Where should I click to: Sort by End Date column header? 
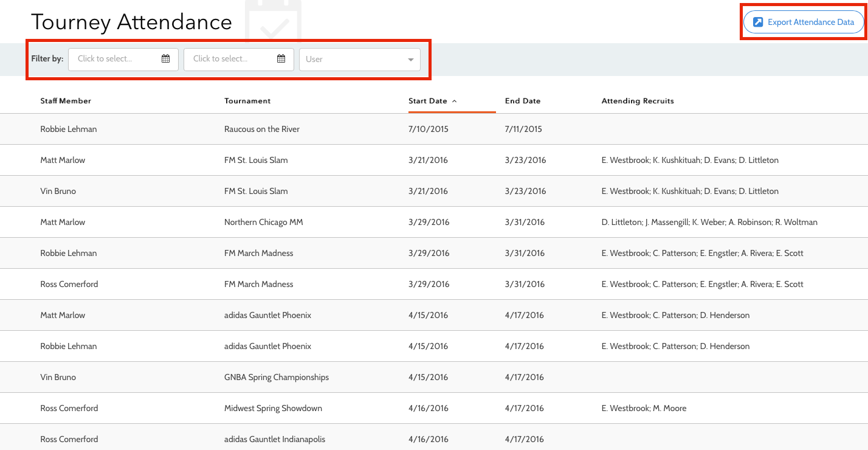(x=523, y=101)
